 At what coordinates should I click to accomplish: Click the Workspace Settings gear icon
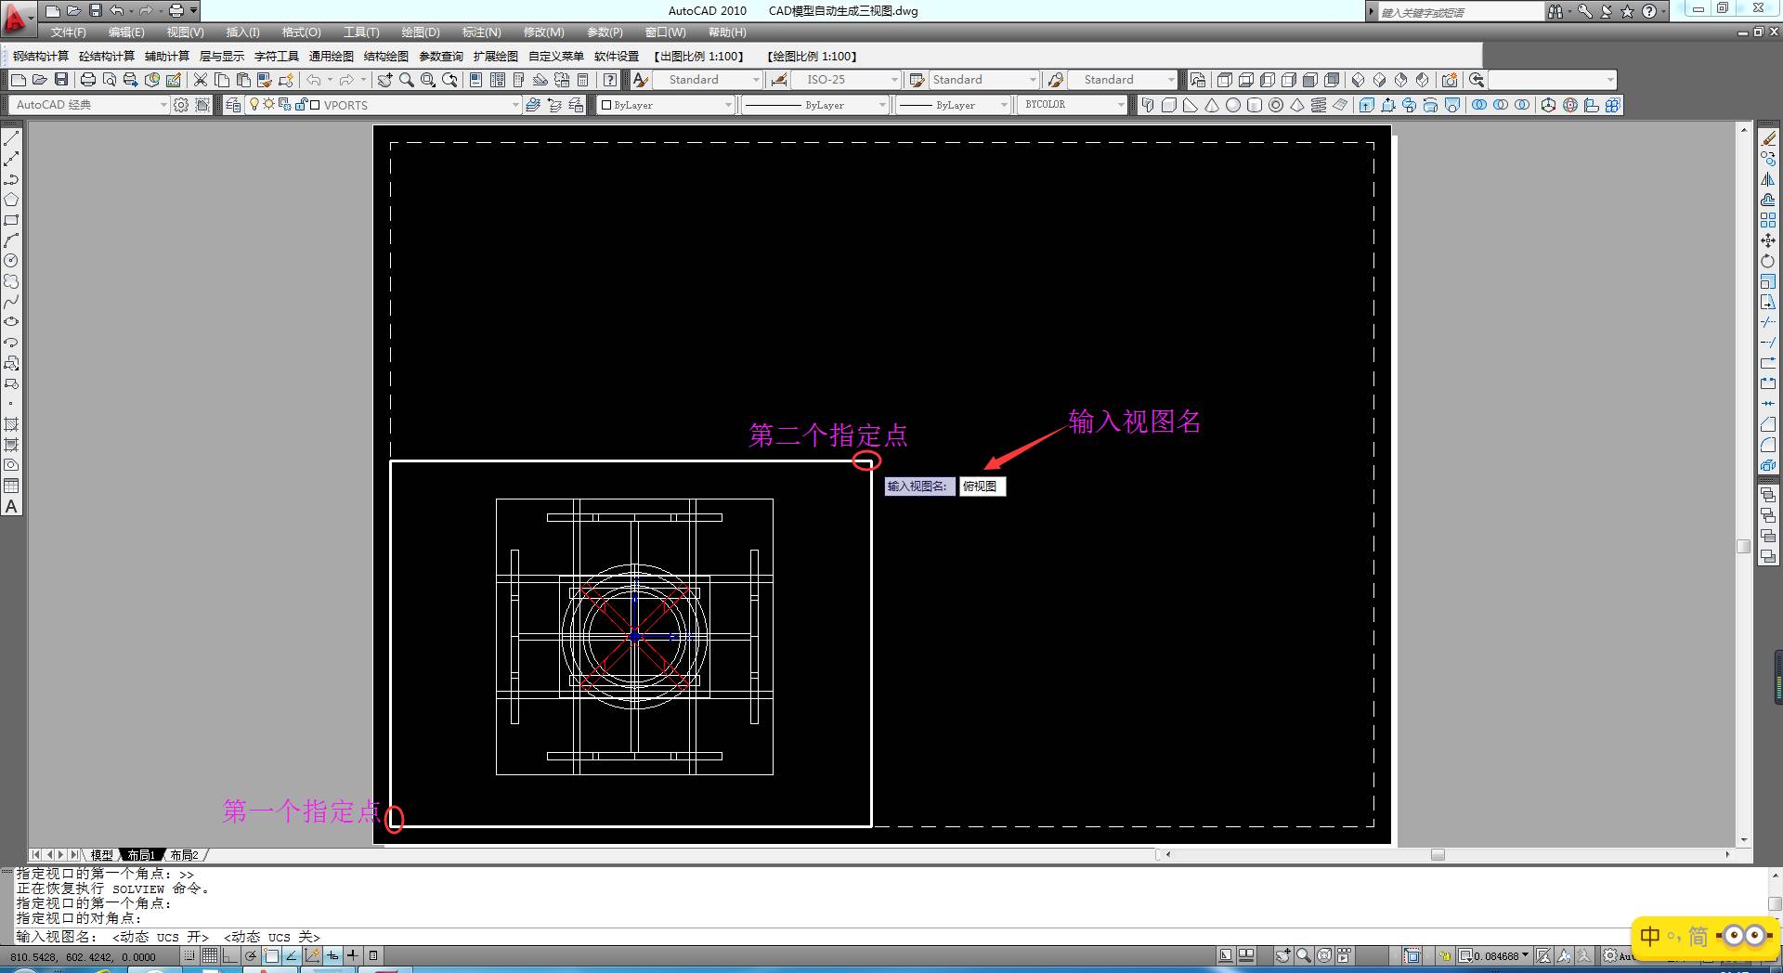181,105
